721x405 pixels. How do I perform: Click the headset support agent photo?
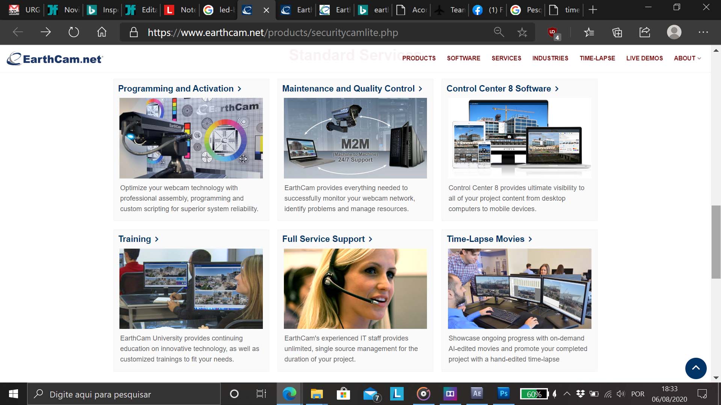(355, 289)
